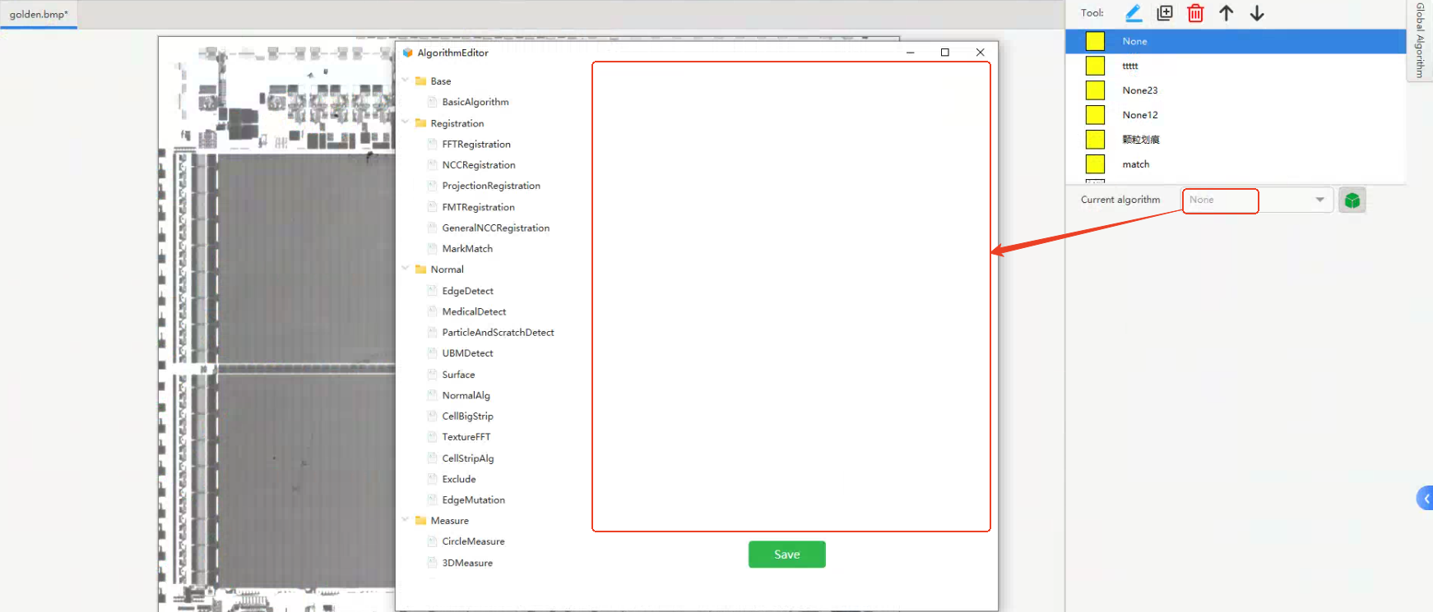
Task: Click the AlgorithmEditor window logo icon
Action: (407, 53)
